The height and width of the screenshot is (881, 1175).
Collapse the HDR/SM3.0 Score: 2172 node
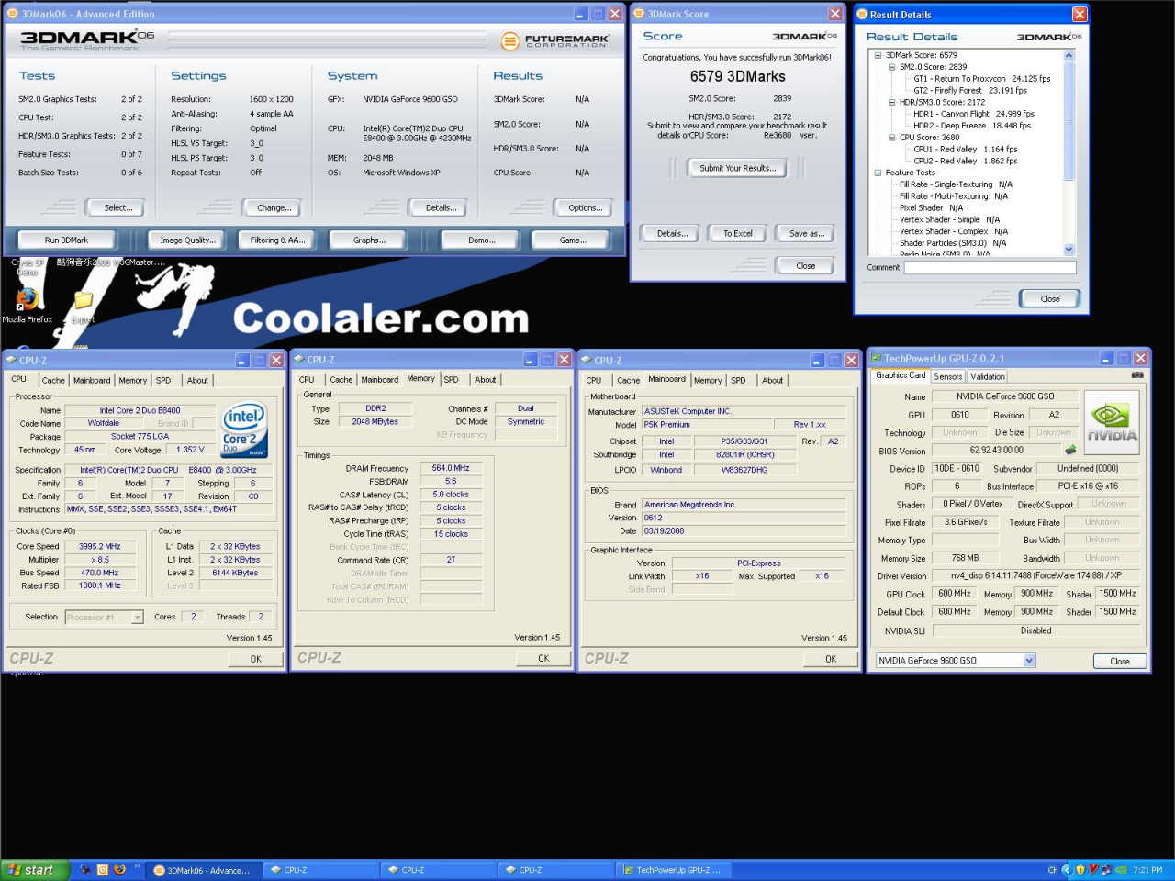click(891, 102)
